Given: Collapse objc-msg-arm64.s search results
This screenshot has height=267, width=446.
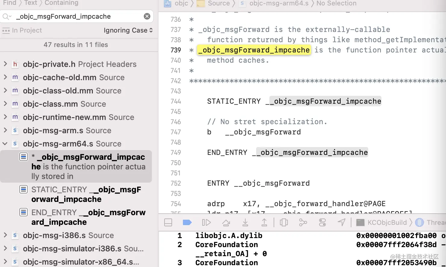Looking at the screenshot, I should 5,144.
